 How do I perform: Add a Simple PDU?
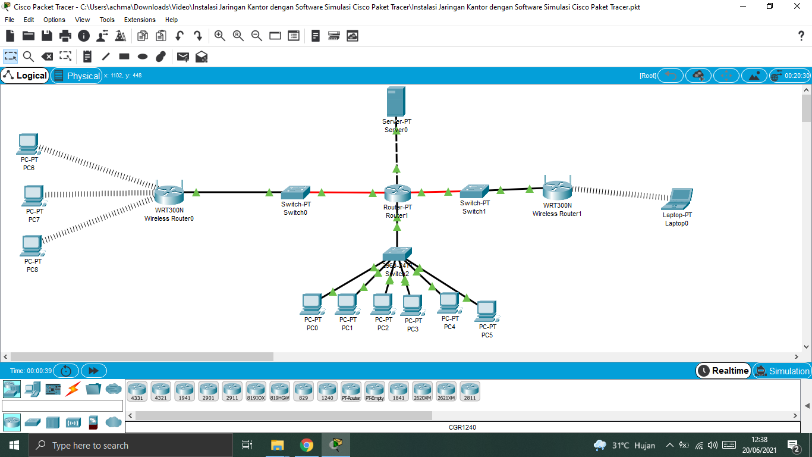tap(182, 57)
